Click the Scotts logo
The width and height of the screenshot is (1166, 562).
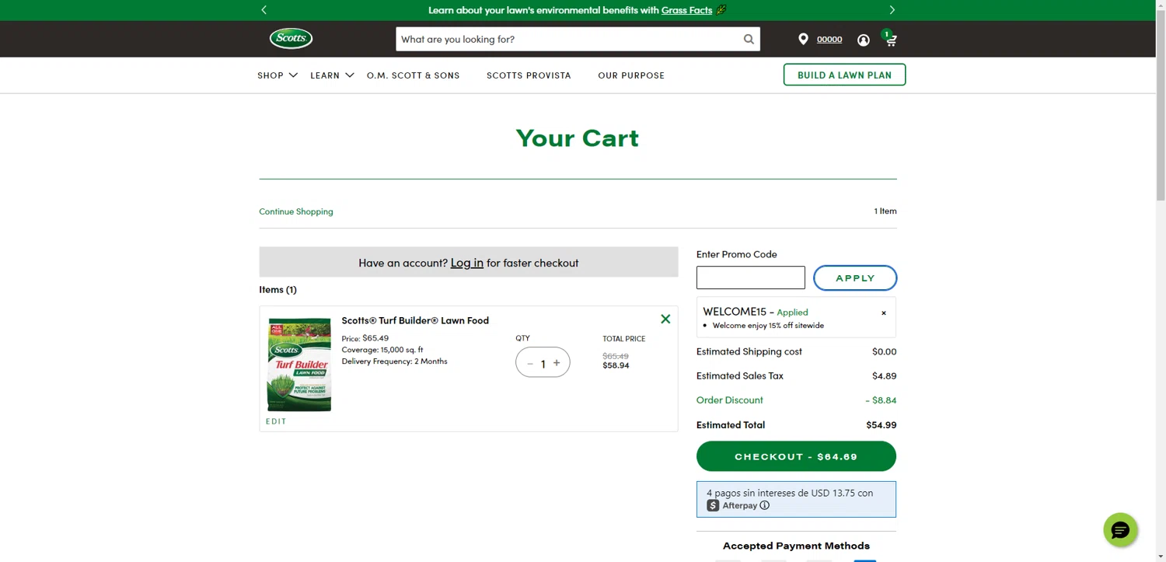pos(291,38)
